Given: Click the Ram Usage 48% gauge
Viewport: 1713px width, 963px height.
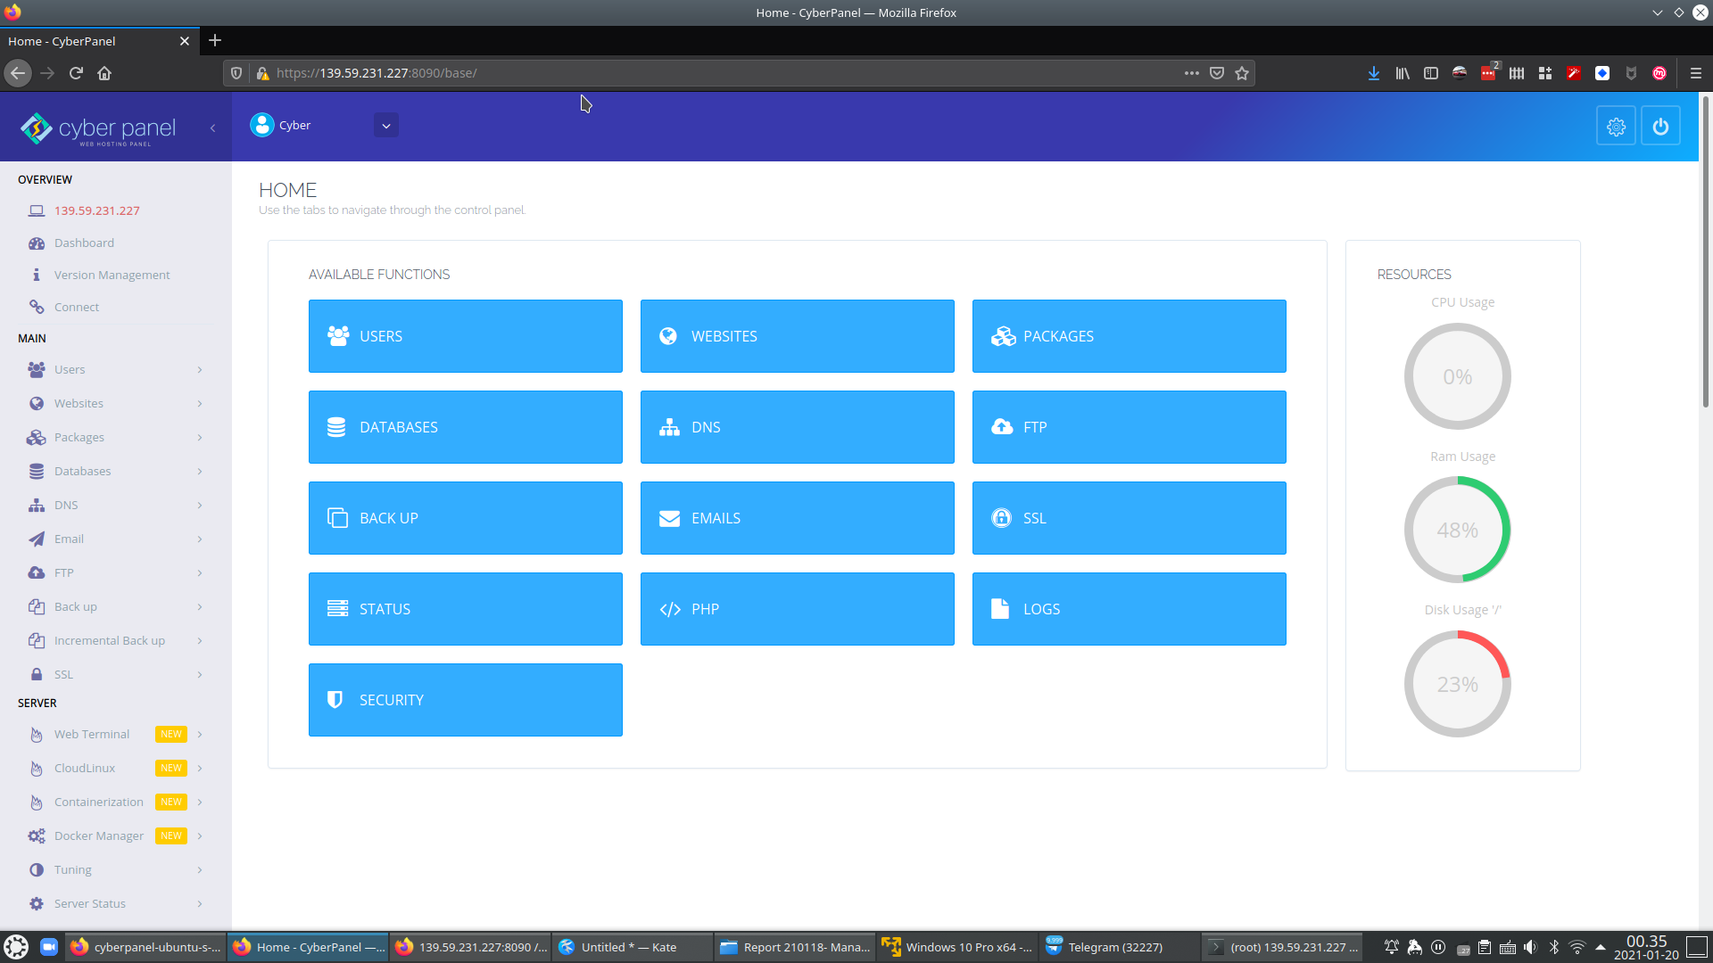Looking at the screenshot, I should pyautogui.click(x=1457, y=530).
